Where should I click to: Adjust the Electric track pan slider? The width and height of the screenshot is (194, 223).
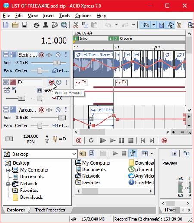[40, 71]
